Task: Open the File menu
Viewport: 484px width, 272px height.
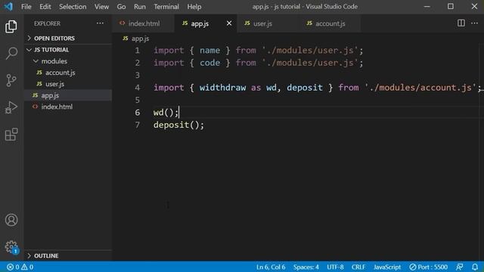Action: (26, 7)
